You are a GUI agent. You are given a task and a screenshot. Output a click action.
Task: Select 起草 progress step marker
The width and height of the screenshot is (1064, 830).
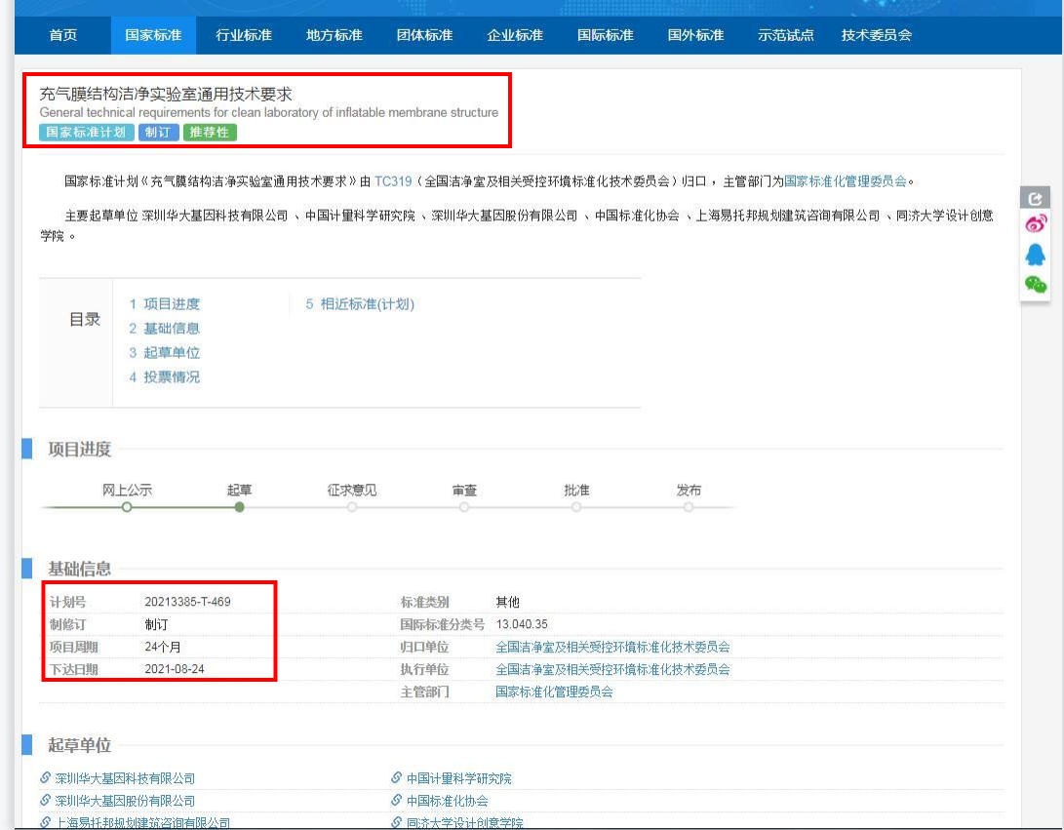[x=240, y=507]
